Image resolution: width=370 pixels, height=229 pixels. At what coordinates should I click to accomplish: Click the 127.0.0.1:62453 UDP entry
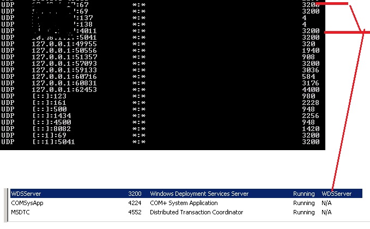tap(64, 90)
